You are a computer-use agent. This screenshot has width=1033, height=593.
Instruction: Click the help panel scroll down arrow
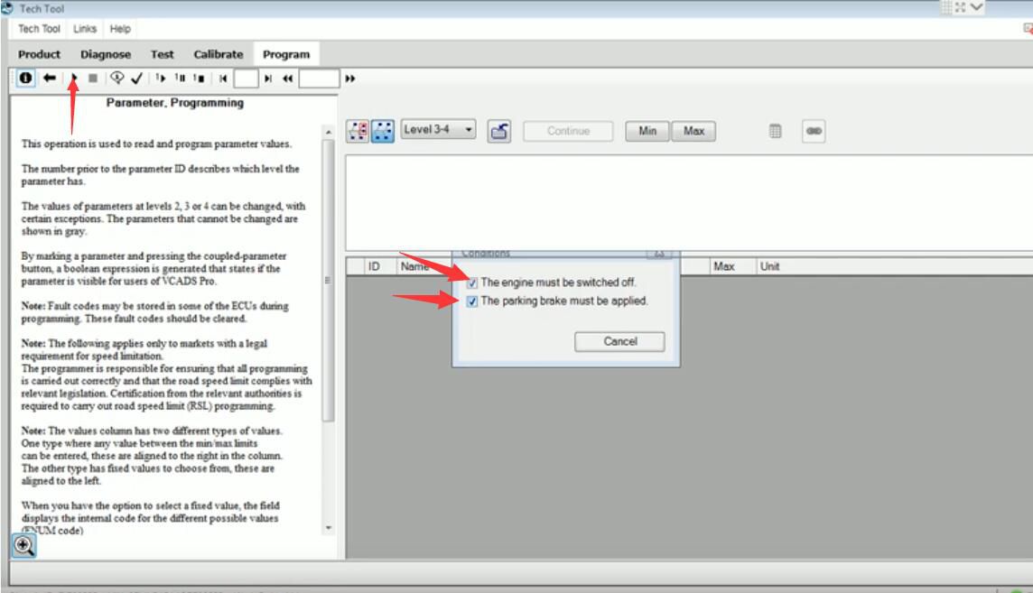328,529
